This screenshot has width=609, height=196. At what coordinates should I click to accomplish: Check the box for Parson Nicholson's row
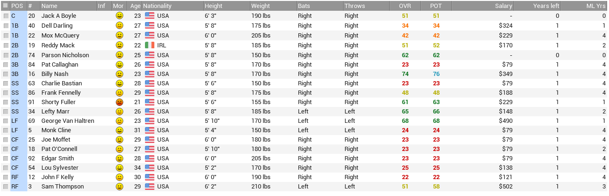point(6,55)
